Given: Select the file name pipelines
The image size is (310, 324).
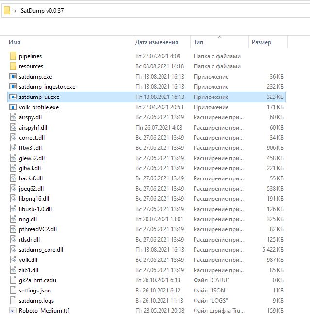Looking at the screenshot, I should click(31, 56).
